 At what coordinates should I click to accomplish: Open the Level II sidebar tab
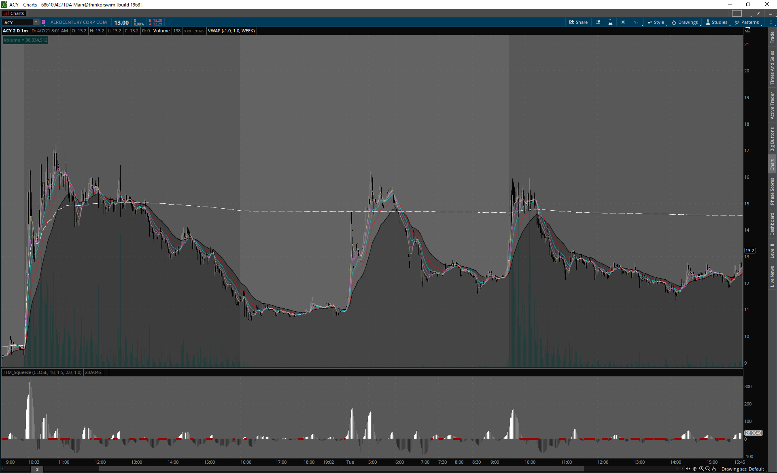pyautogui.click(x=772, y=251)
